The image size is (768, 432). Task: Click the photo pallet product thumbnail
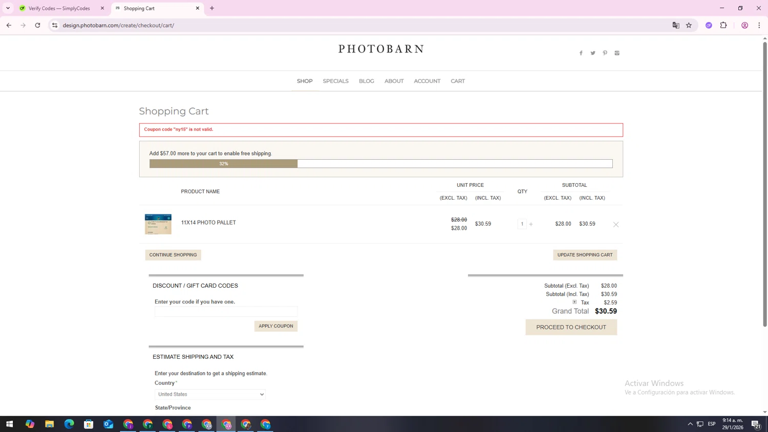pyautogui.click(x=158, y=224)
